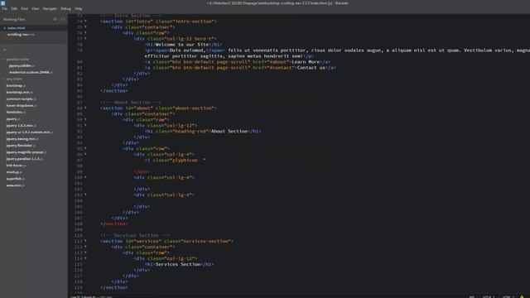
Task: Fold the div containing About Section heading
Action: 85,125
